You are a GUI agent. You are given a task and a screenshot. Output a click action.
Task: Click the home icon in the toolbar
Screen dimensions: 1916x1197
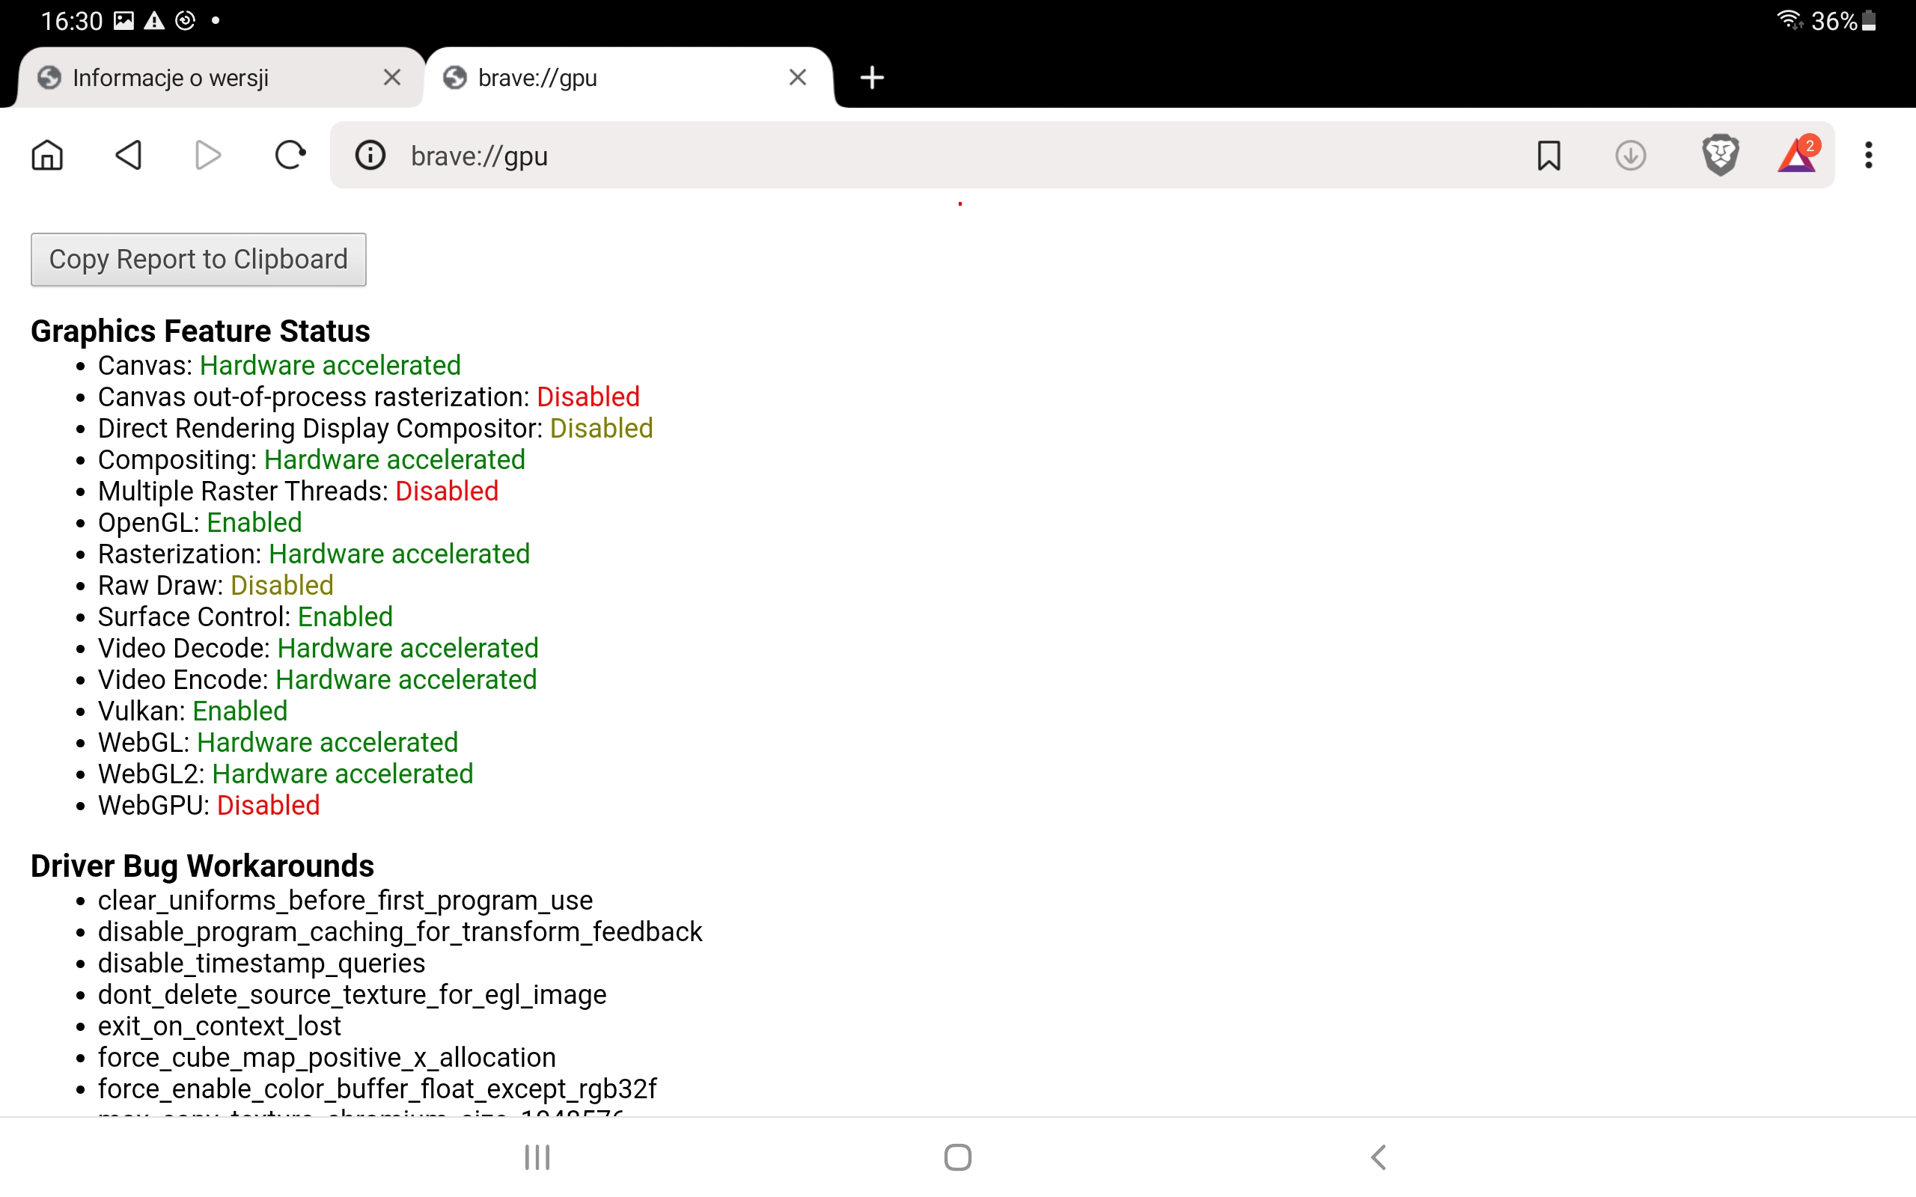click(46, 155)
